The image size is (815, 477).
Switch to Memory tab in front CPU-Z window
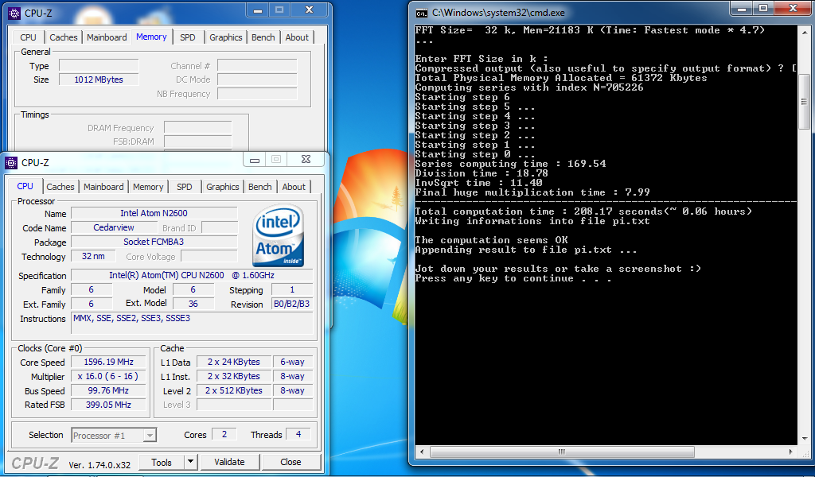[x=147, y=187]
